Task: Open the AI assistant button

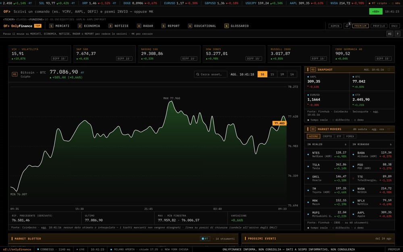Action: coord(390,34)
